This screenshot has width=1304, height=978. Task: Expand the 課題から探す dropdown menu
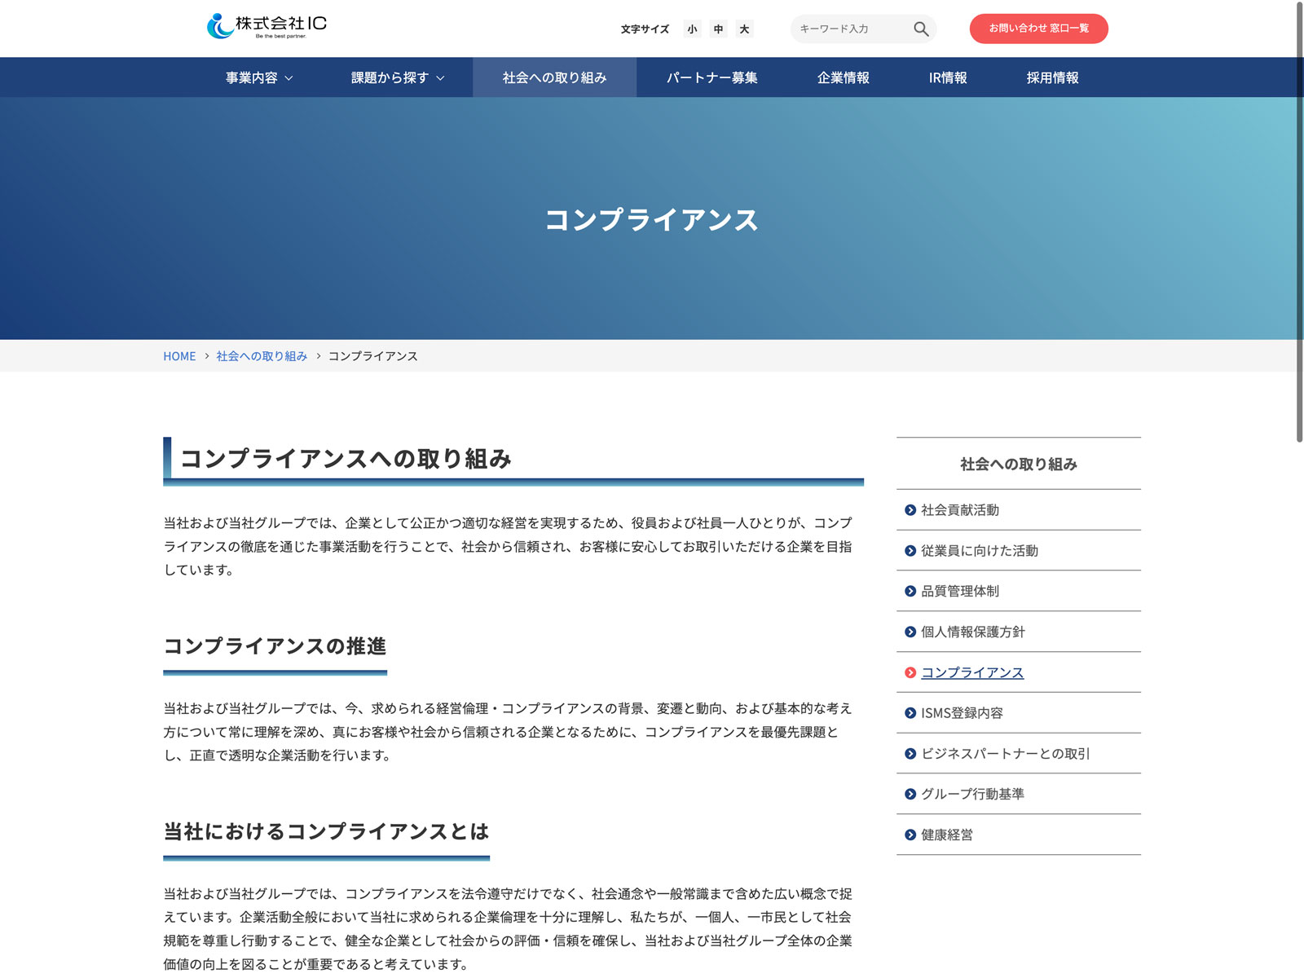pyautogui.click(x=398, y=77)
